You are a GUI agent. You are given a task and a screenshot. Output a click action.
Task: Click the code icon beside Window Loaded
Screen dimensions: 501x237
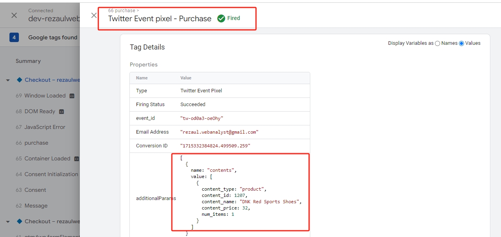(72, 96)
